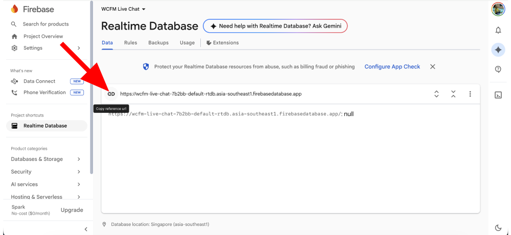
Task: Click the help question mark icon
Action: point(498,69)
